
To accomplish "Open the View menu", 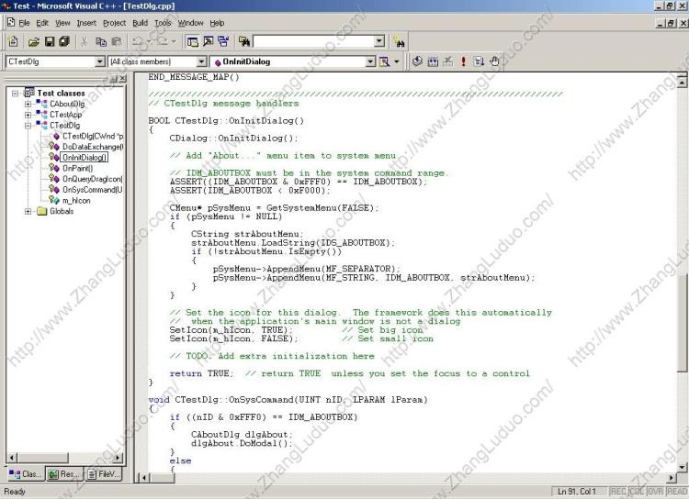I will (62, 23).
